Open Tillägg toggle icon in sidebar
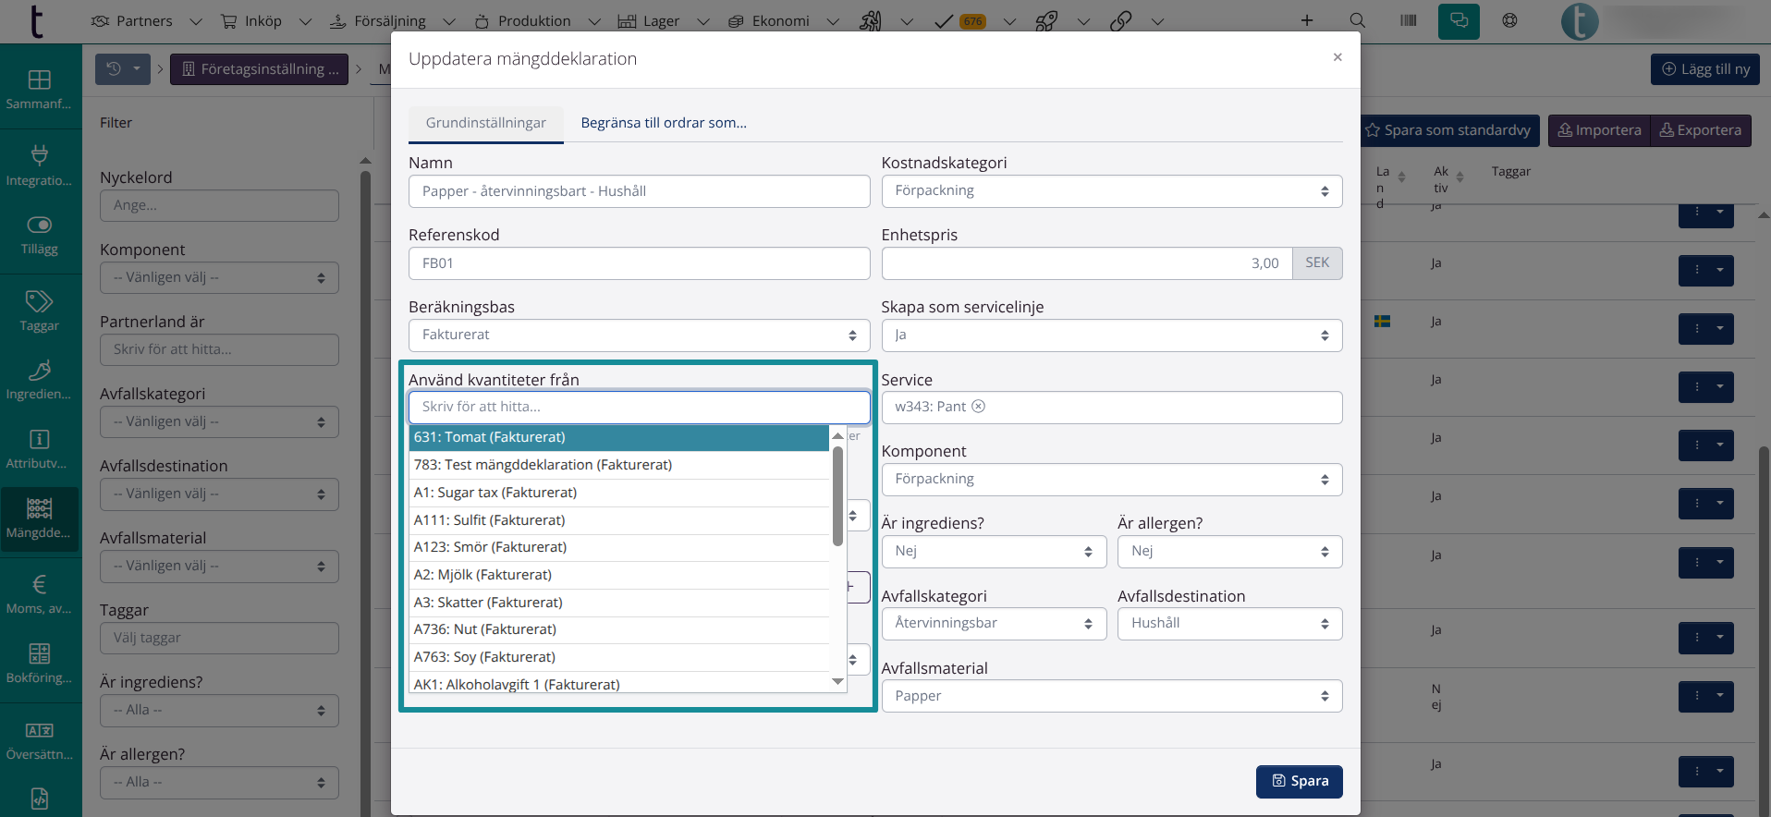Image resolution: width=1771 pixels, height=817 pixels. (39, 235)
